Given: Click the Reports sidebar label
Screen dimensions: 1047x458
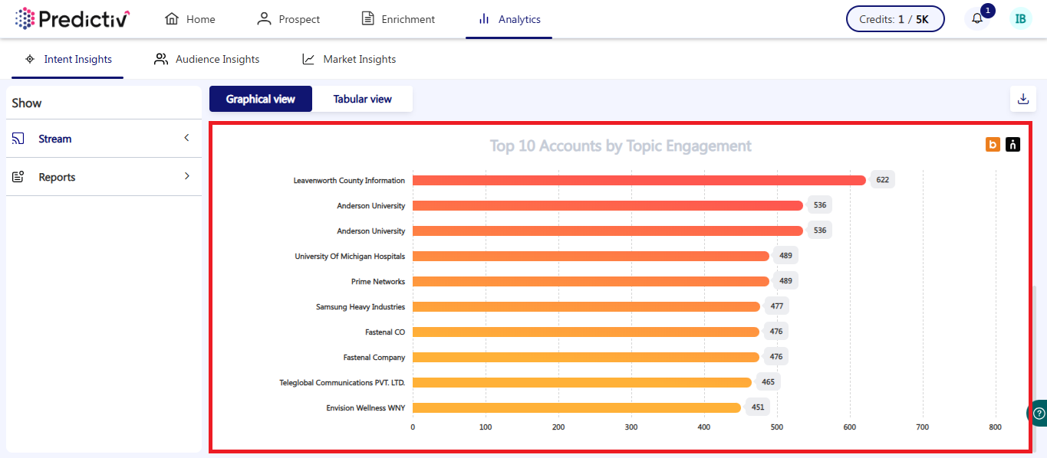Looking at the screenshot, I should coord(58,177).
